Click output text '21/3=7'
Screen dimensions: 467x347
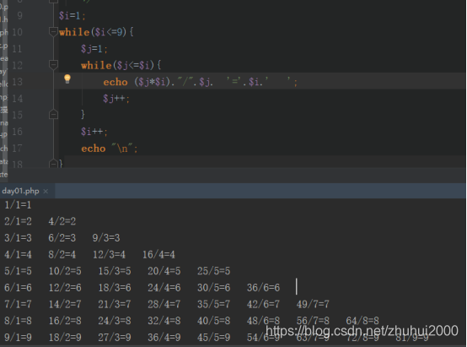(x=115, y=304)
